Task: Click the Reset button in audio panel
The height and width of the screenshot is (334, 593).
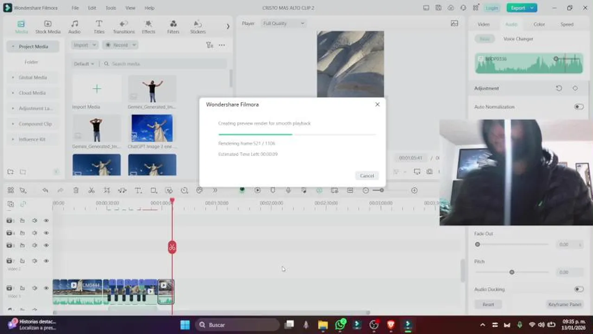Action: tap(488, 304)
